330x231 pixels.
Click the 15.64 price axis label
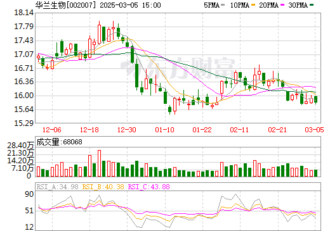click(x=23, y=109)
